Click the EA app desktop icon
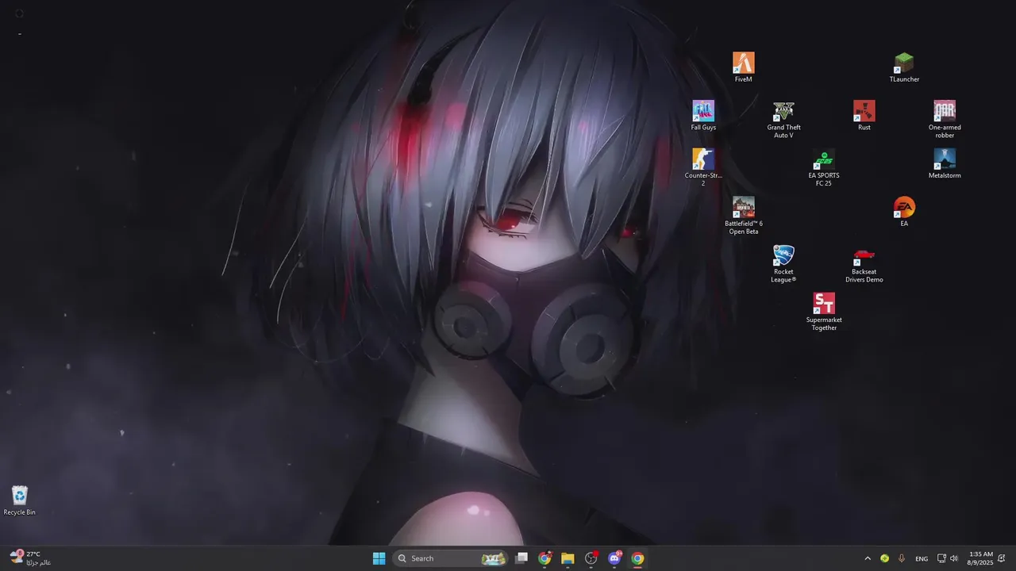The width and height of the screenshot is (1016, 571). click(x=904, y=212)
